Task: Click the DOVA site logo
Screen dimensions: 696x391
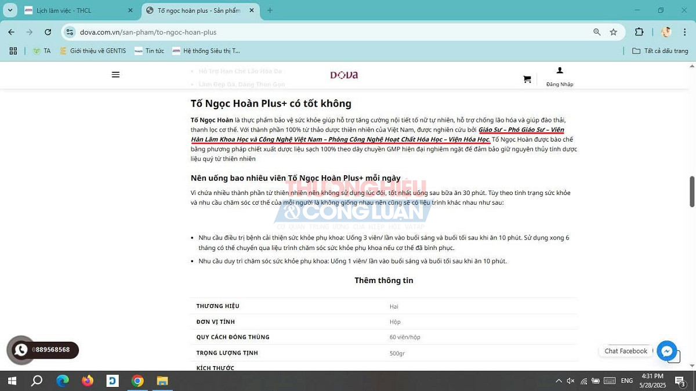Action: click(x=343, y=74)
